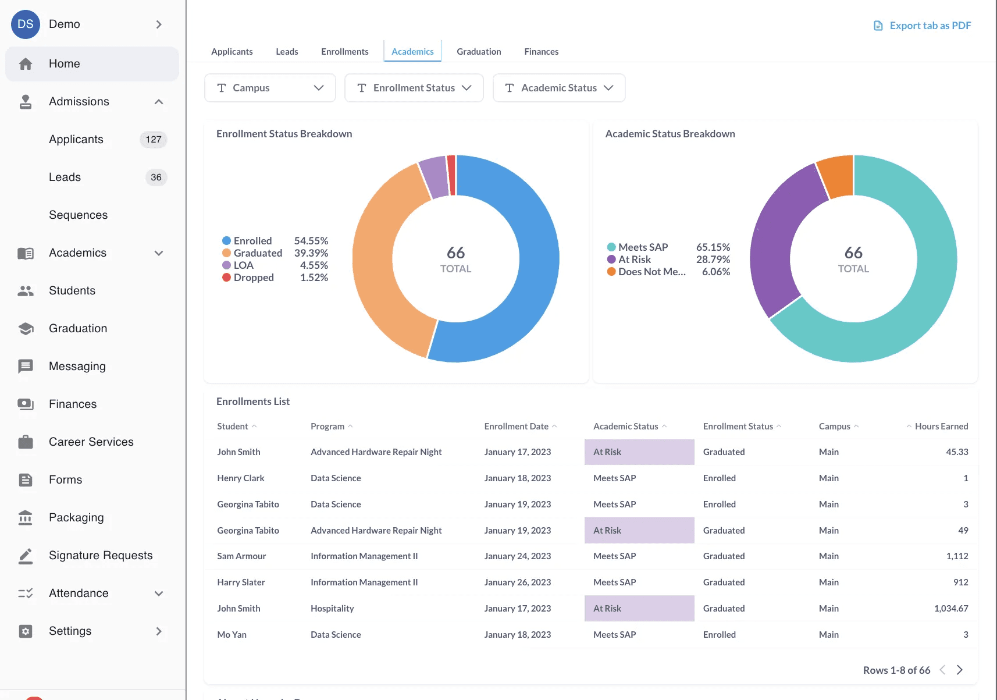The height and width of the screenshot is (700, 997).
Task: Click Export tab as PDF
Action: (923, 26)
